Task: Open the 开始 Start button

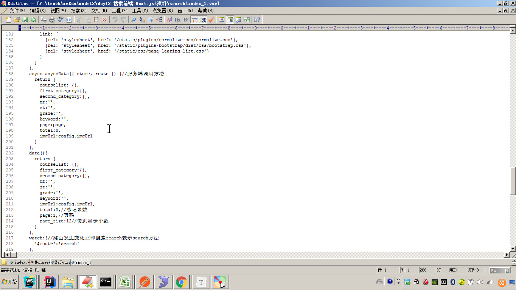Action: coord(10,282)
